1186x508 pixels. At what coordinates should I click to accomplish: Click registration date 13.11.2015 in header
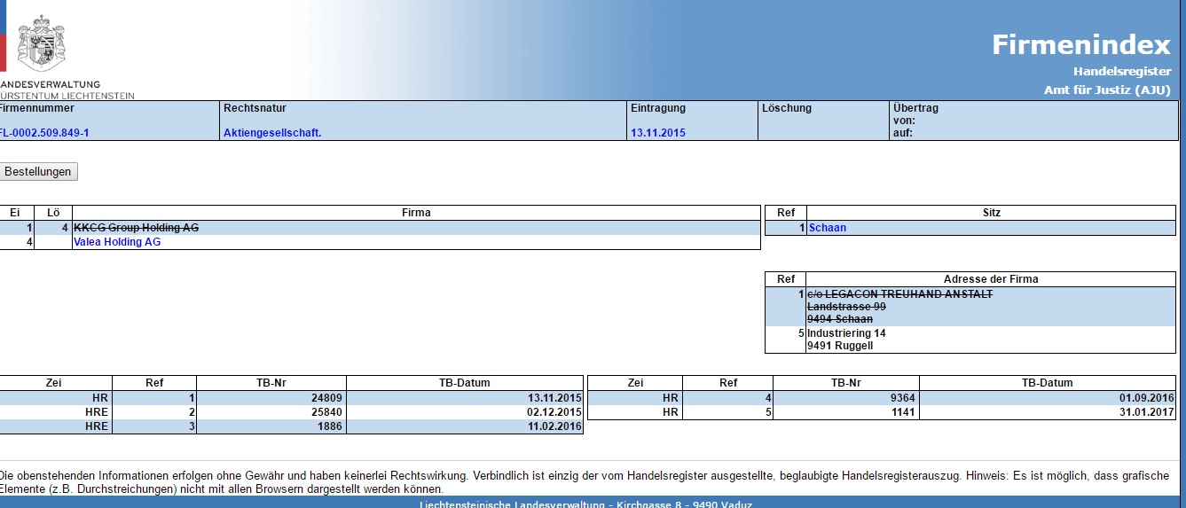pos(658,133)
